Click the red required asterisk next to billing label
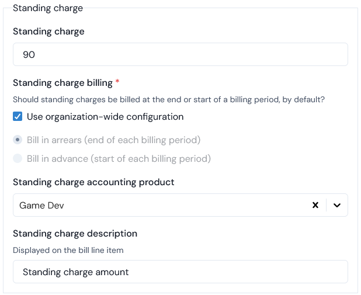 (x=117, y=81)
